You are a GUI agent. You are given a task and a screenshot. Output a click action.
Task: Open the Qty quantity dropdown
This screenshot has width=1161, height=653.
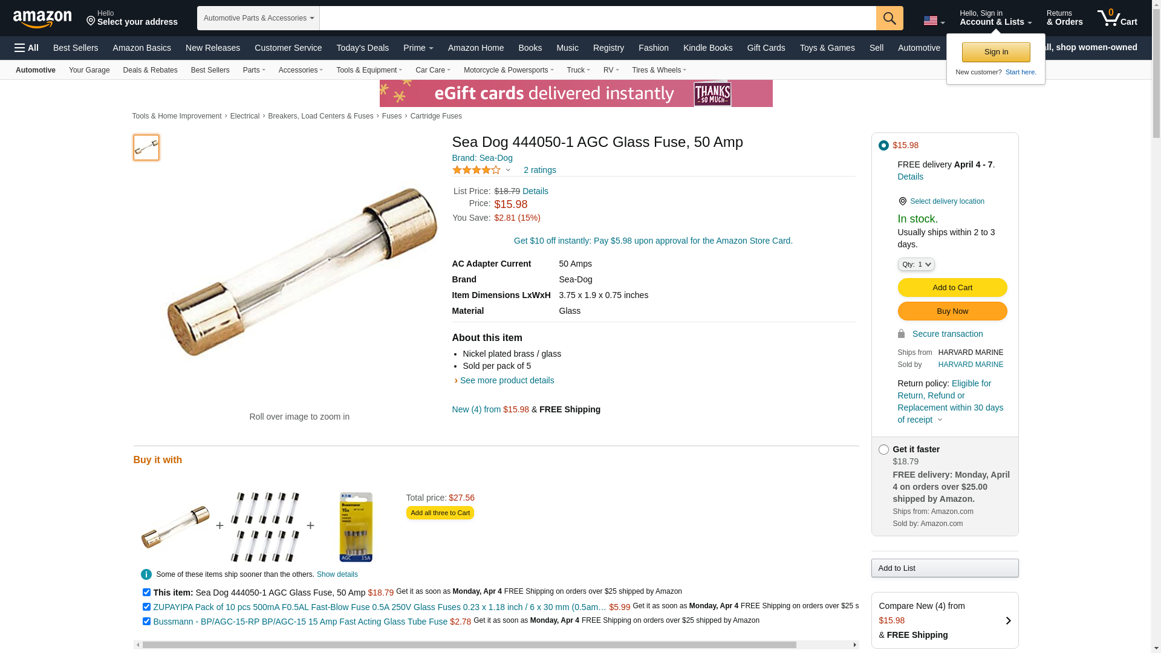pos(915,264)
